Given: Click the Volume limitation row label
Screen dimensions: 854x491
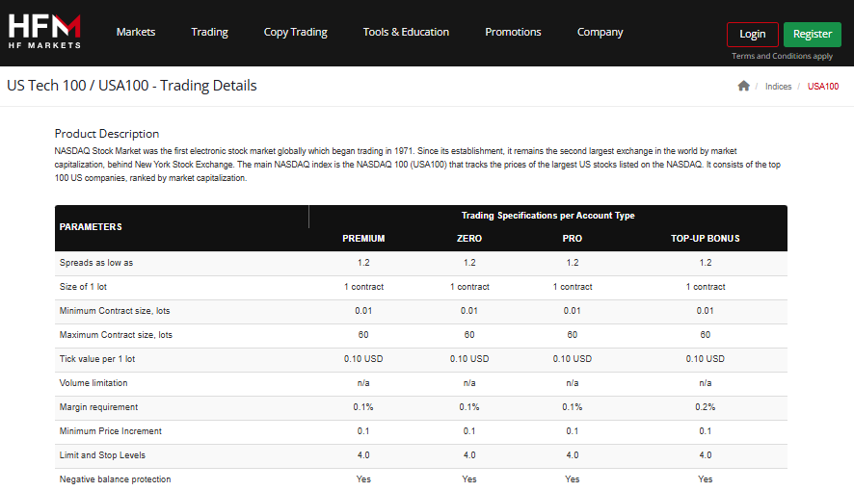Looking at the screenshot, I should [x=93, y=383].
